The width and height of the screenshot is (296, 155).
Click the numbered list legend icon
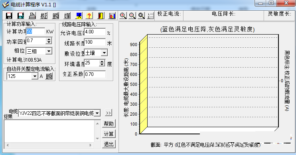[150, 15]
